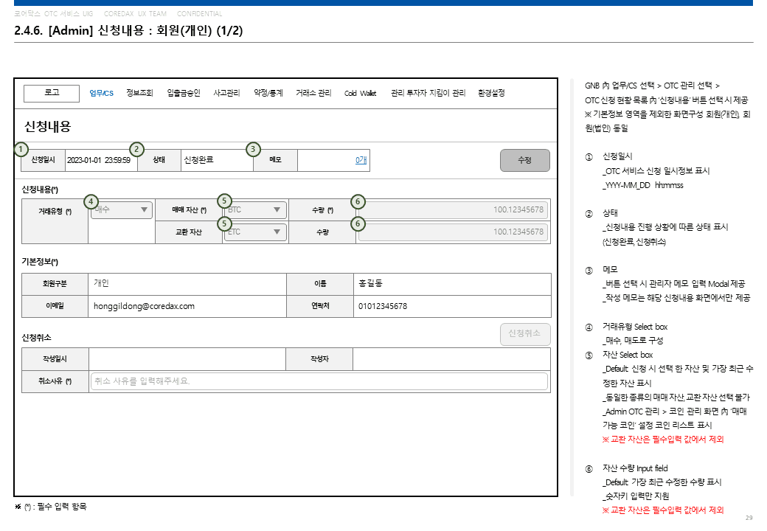Screen dimensions: 767x531
Task: Select the 신청완료 status value
Action: point(198,160)
